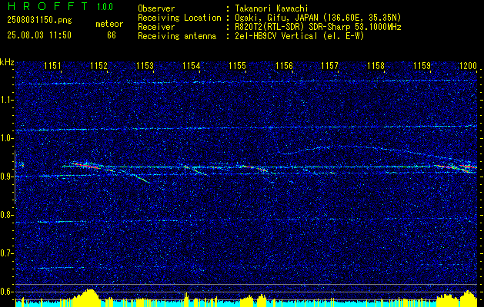Click the 0.7 kHz axis label
Screen dimensions: 484x307
tap(6, 253)
